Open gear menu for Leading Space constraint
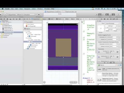The width and height of the screenshot is (124, 93). coord(118,57)
